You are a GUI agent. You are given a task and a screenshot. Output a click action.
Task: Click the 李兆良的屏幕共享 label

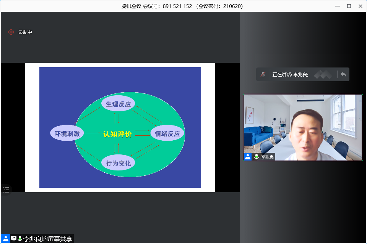48,239
